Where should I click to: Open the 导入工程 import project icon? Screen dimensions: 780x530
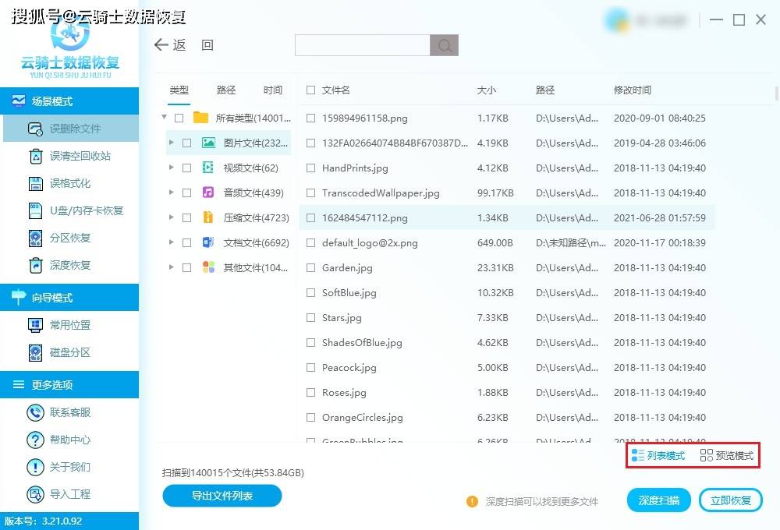point(35,495)
